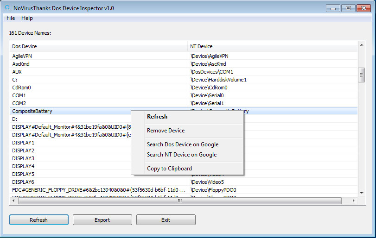Viewport: 376px width, 238px height.
Task: Click the Refresh button at bottom
Action: [39, 220]
